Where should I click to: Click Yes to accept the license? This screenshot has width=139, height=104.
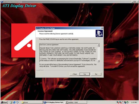[85, 74]
